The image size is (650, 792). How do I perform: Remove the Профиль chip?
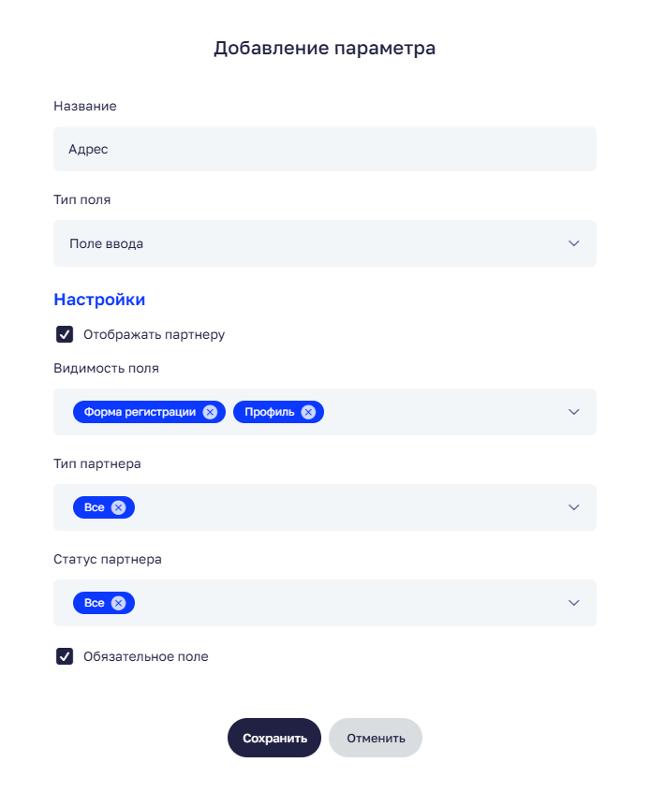click(x=308, y=412)
